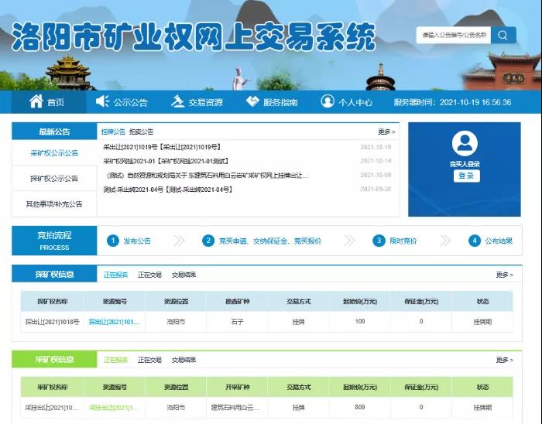Click the 采矿权名称 column header
This screenshot has width=542, height=424.
coord(52,387)
